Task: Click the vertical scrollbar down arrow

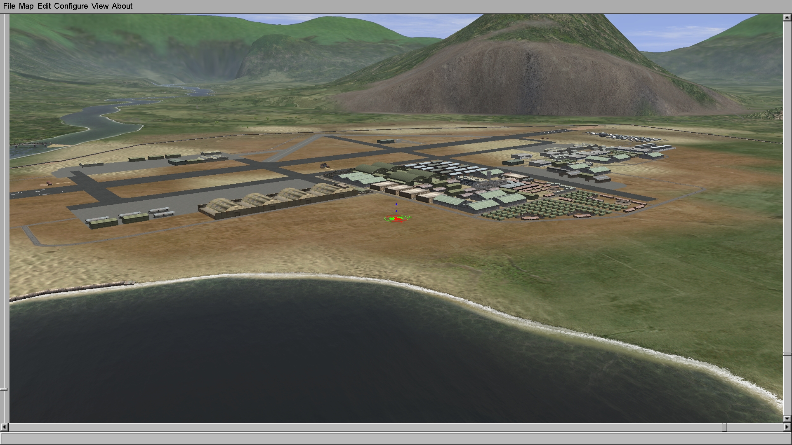Action: pyautogui.click(x=787, y=419)
